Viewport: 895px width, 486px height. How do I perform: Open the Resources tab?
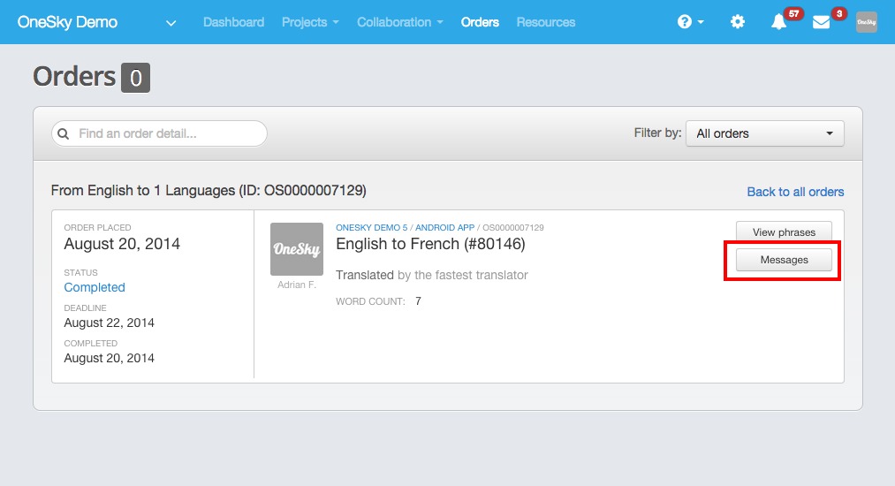546,22
